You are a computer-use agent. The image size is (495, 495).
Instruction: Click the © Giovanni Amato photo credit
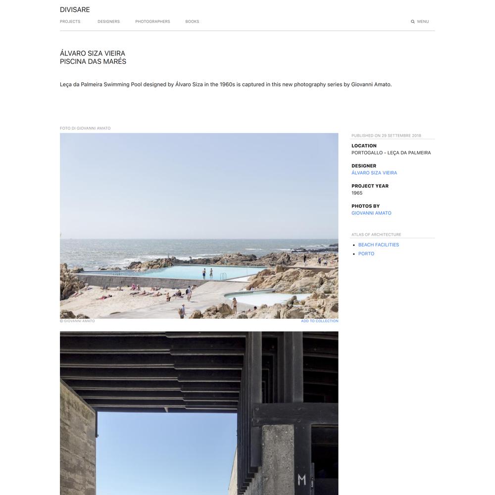coord(77,321)
